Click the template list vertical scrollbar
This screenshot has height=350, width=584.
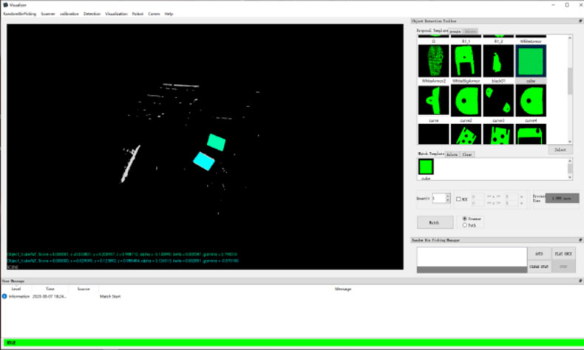570,81
